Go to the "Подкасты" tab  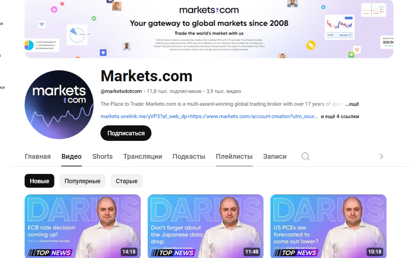(x=189, y=156)
